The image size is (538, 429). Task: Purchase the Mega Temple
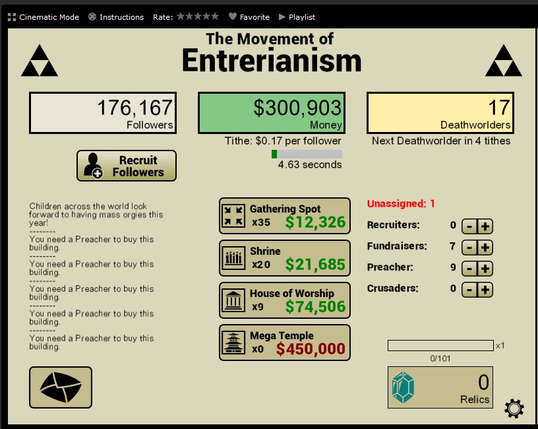[x=284, y=343]
